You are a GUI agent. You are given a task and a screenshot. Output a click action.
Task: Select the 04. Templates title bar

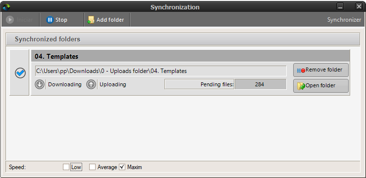(x=191, y=56)
